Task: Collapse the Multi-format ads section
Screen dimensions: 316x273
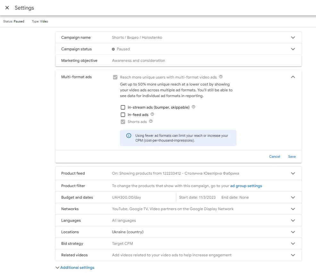Action: click(x=293, y=77)
